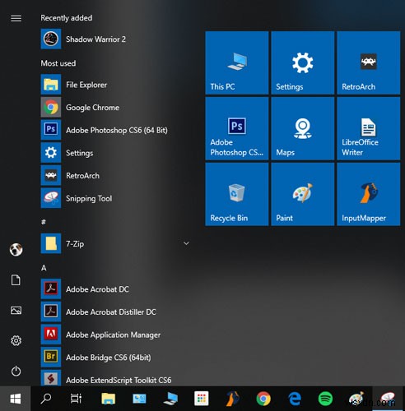Screen dimensions: 405x411
Task: Open Spotify from the taskbar
Action: pyautogui.click(x=325, y=399)
